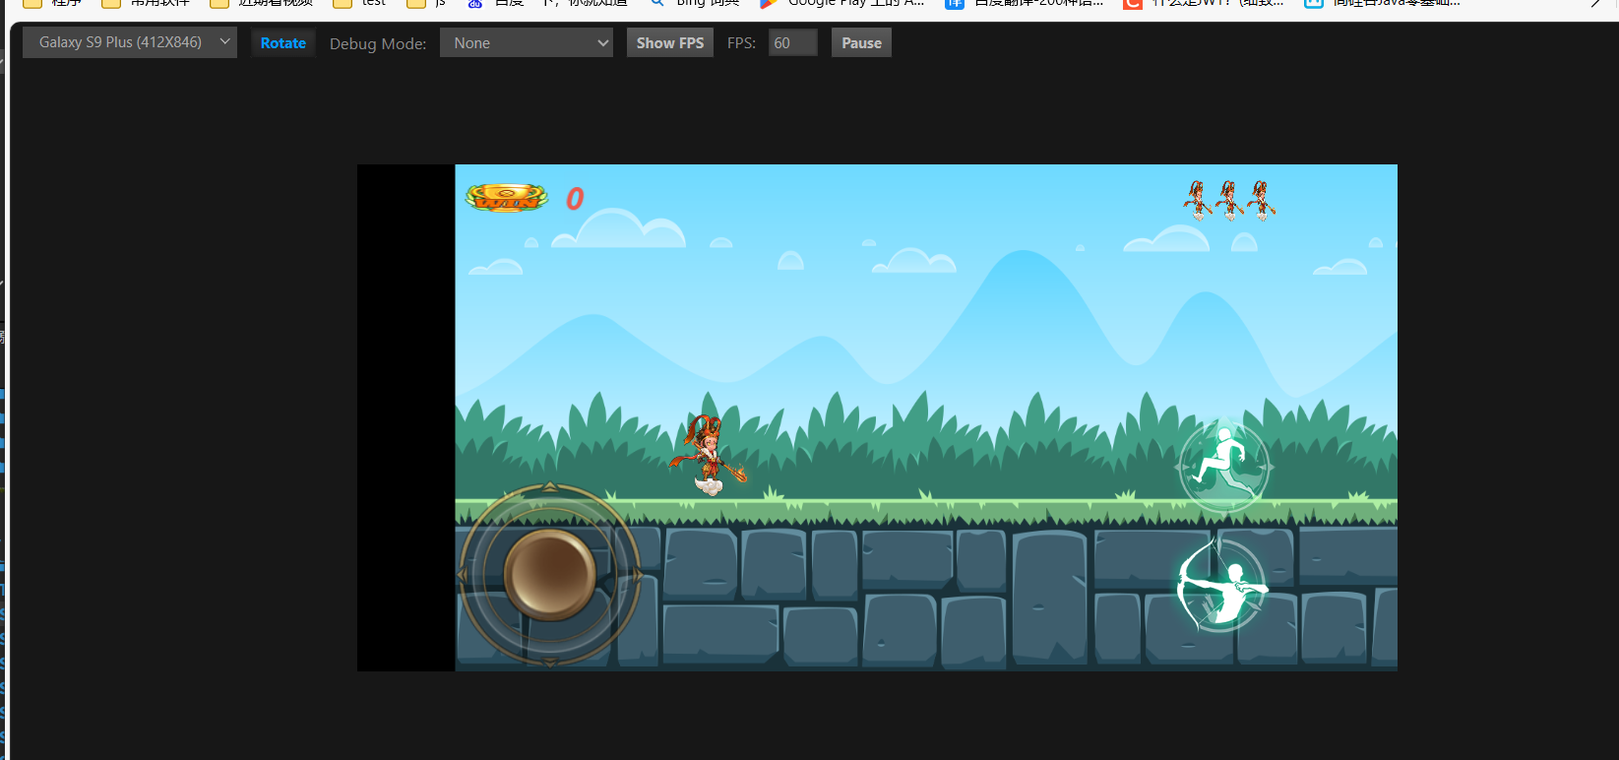Image resolution: width=1619 pixels, height=760 pixels.
Task: Click the middle monkey life icon
Action: (x=1229, y=200)
